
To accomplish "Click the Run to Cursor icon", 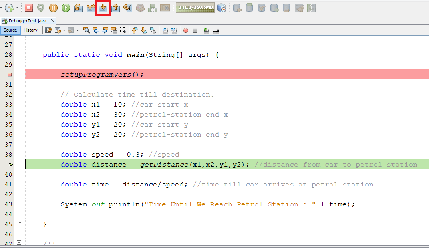I will [128, 8].
